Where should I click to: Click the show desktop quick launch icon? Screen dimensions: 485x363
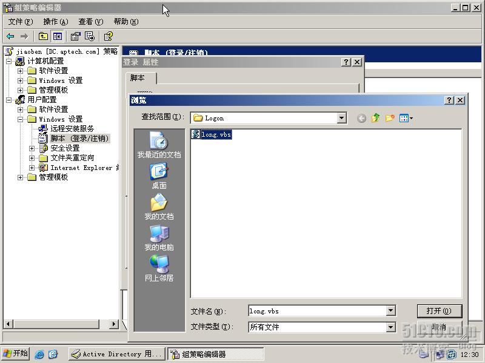pyautogui.click(x=53, y=354)
